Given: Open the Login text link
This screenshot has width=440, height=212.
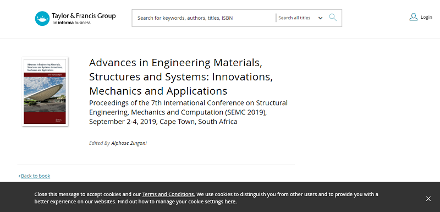Looking at the screenshot, I should point(426,18).
